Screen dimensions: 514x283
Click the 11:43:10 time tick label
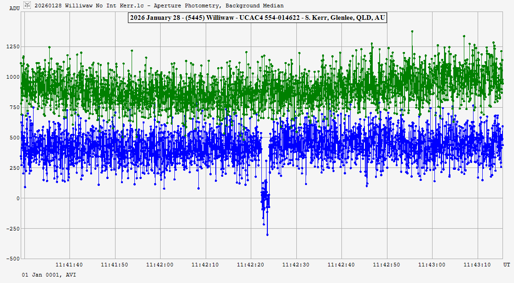tap(478, 265)
